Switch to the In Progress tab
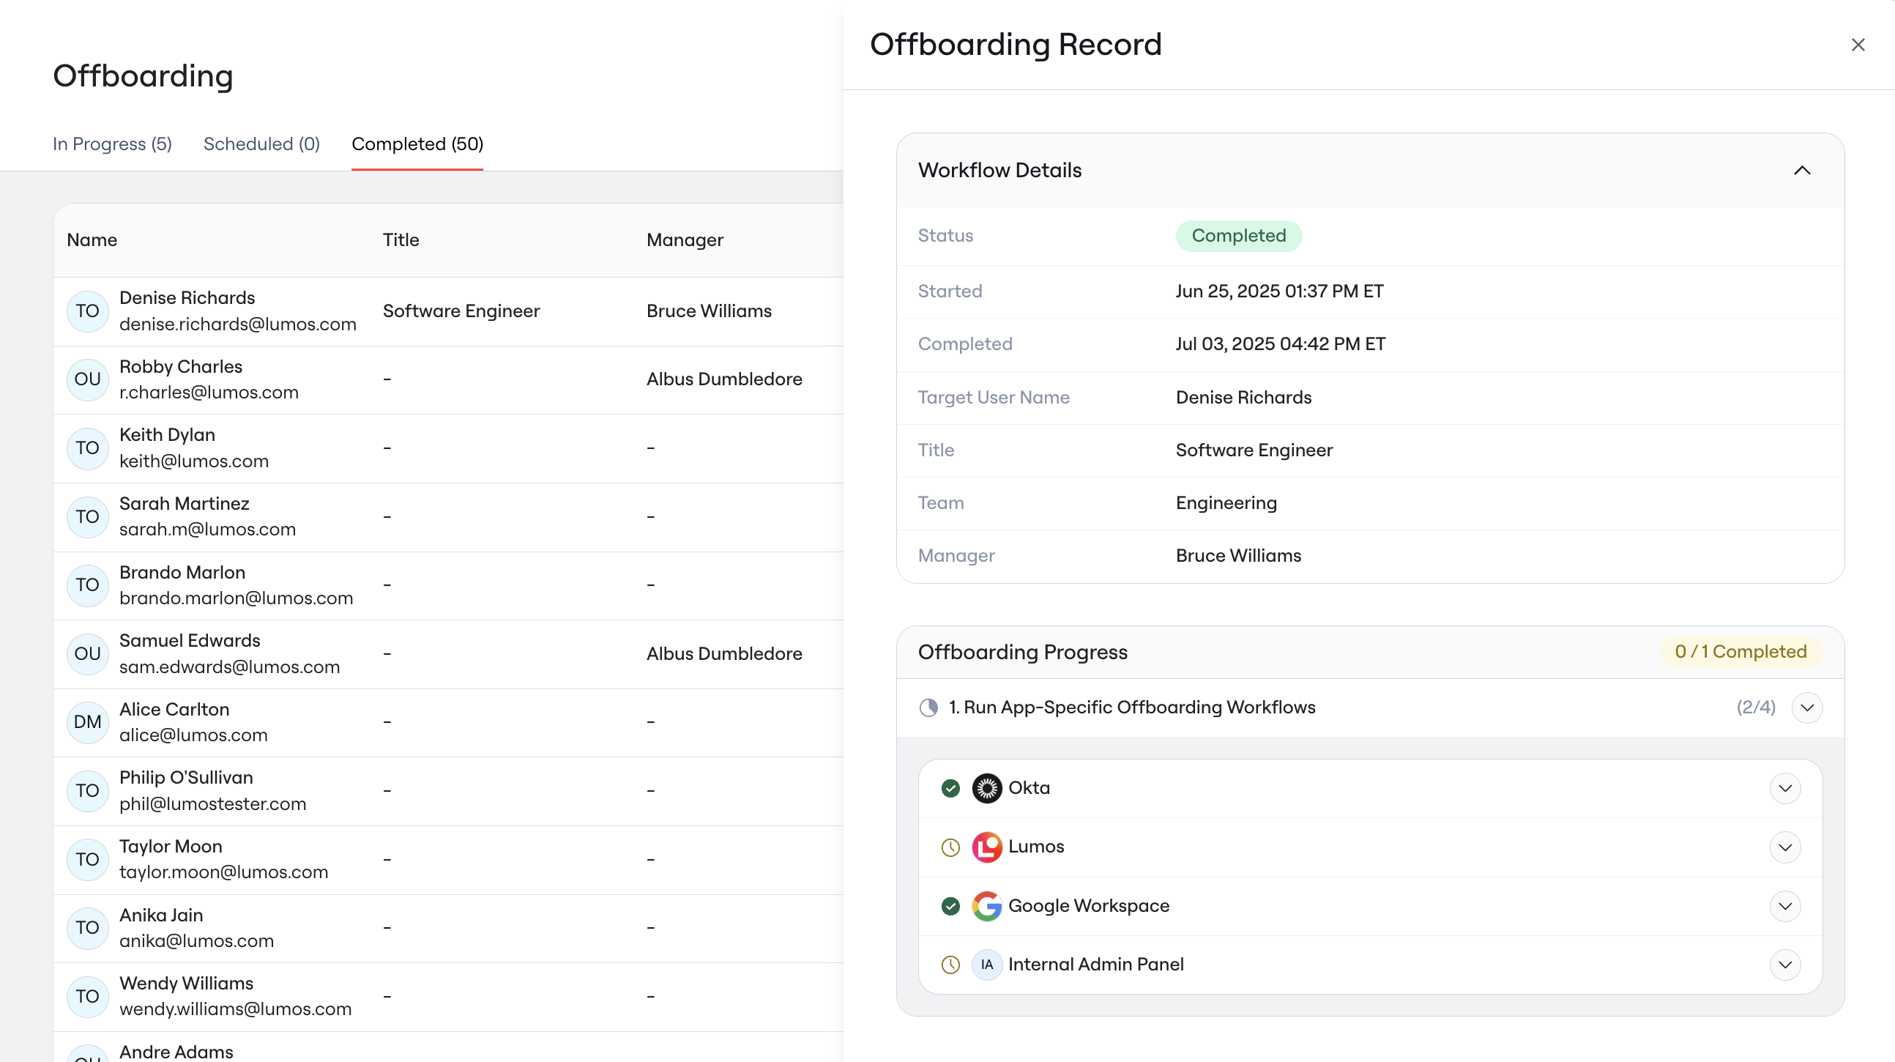This screenshot has width=1895, height=1062. pos(112,144)
